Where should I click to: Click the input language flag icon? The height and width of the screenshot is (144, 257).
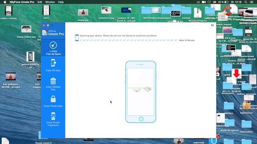pos(214,2)
